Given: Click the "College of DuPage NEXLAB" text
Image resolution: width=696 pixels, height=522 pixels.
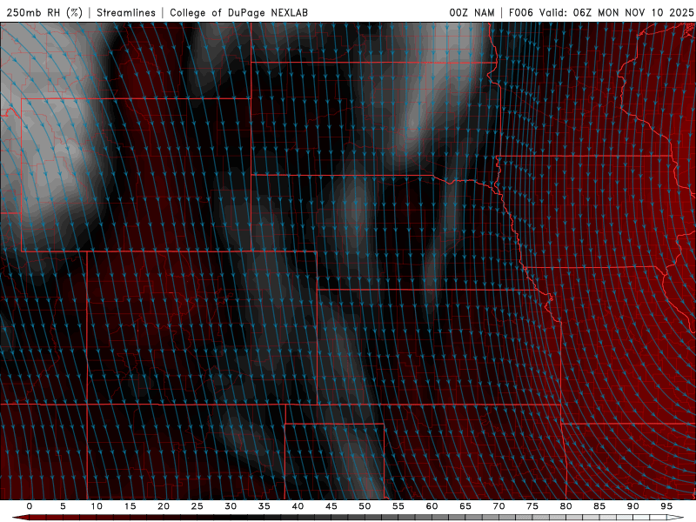Looking at the screenshot, I should (238, 12).
